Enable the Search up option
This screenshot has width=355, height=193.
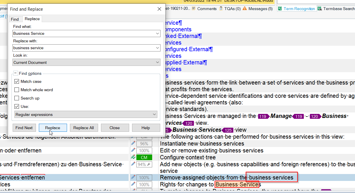[x=17, y=98]
